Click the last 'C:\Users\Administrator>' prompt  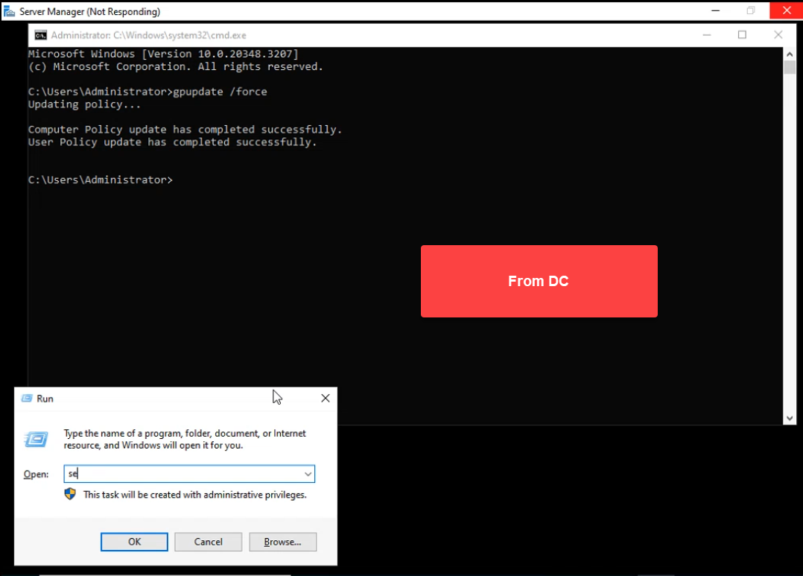(x=101, y=180)
